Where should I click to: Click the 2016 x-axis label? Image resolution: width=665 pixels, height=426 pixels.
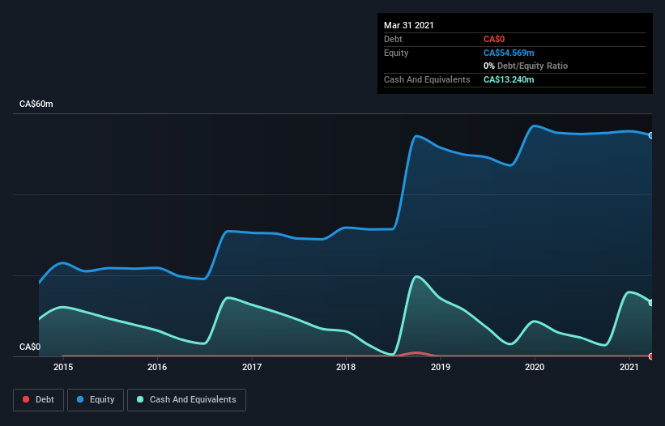(x=157, y=367)
